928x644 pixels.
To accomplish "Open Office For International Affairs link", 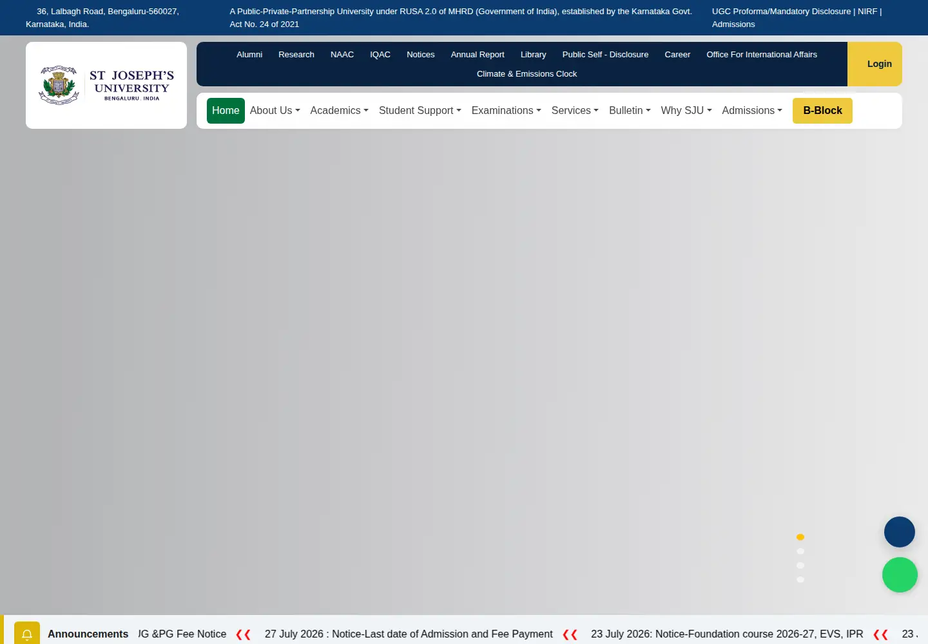I will (x=762, y=55).
